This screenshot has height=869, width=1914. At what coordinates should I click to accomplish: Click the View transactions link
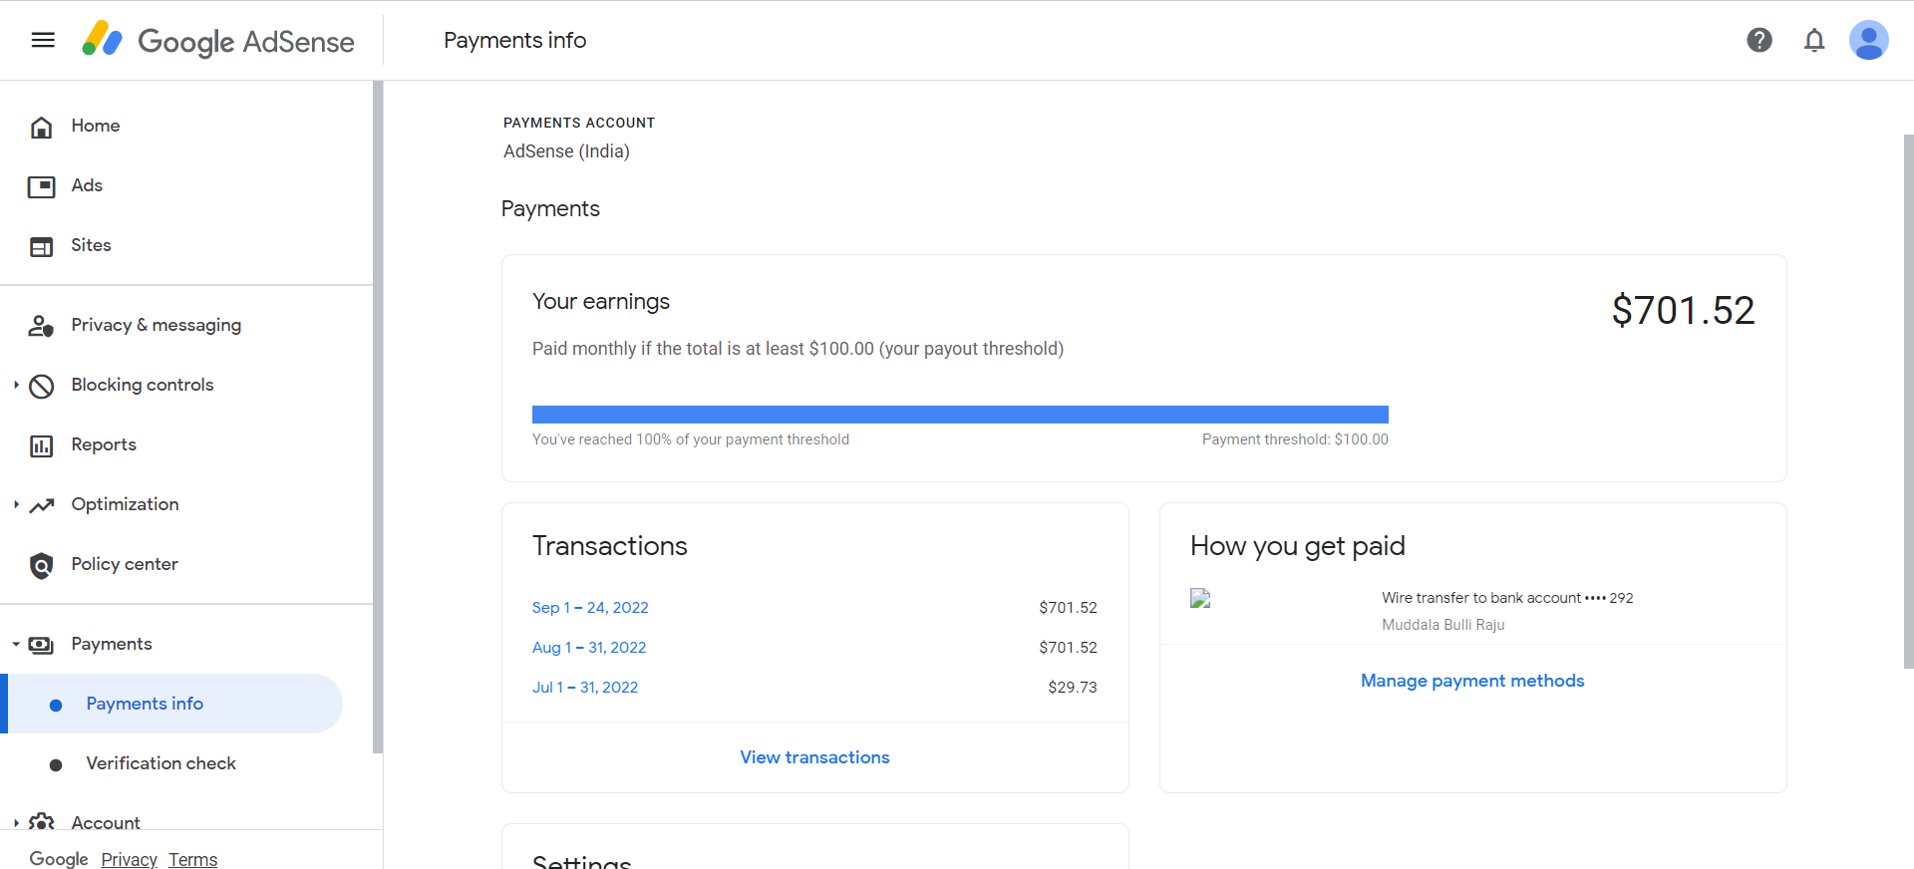coord(814,757)
